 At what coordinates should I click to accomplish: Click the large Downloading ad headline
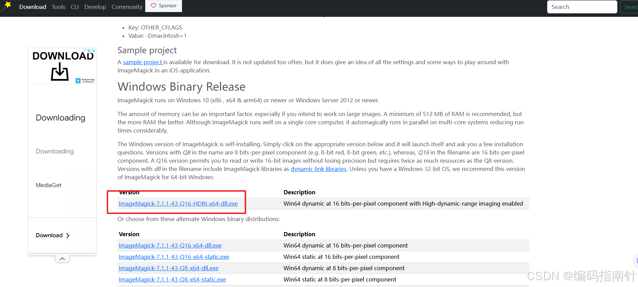[61, 118]
